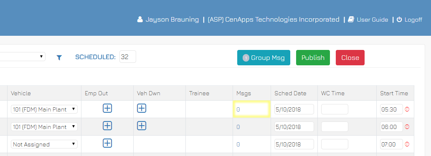The image size is (431, 156).
Task: Add Emp Out entry in first row
Action: pos(107,108)
